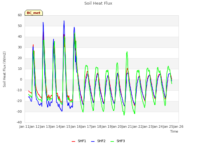Viewport: 197px width, 147px height.
Task: Click the Jan 11 x-axis tick label
Action: click(x=24, y=126)
